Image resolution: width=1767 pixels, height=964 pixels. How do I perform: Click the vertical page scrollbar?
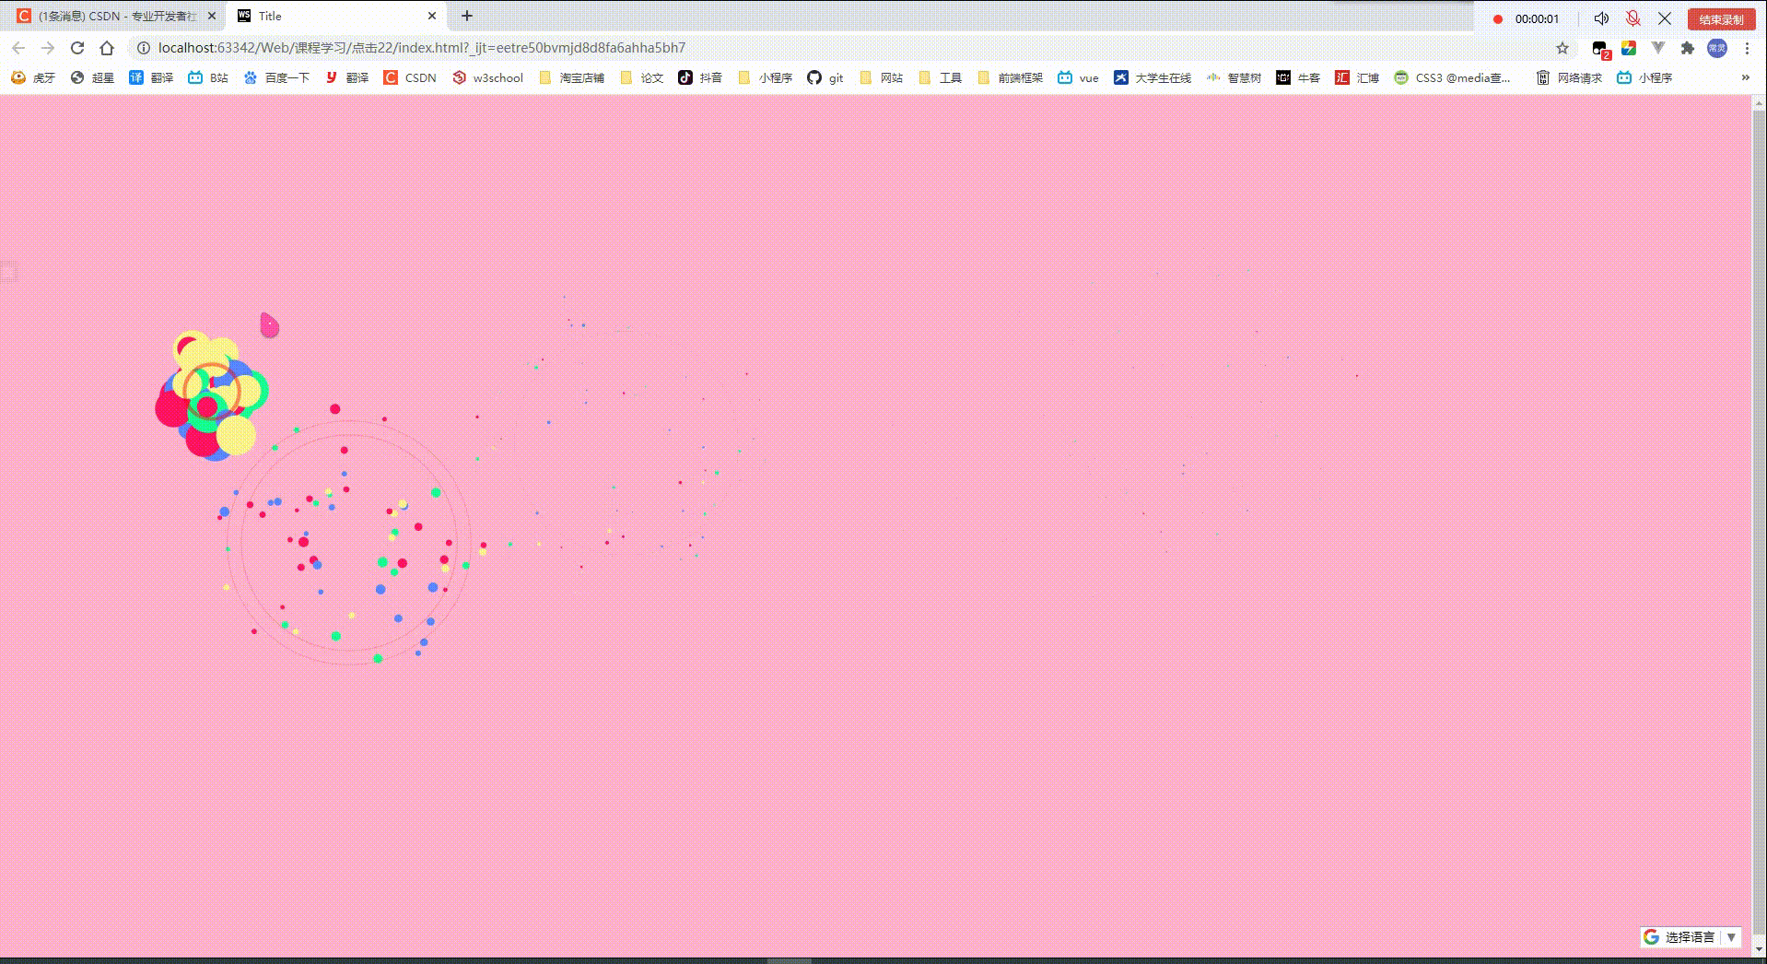[x=1759, y=522]
